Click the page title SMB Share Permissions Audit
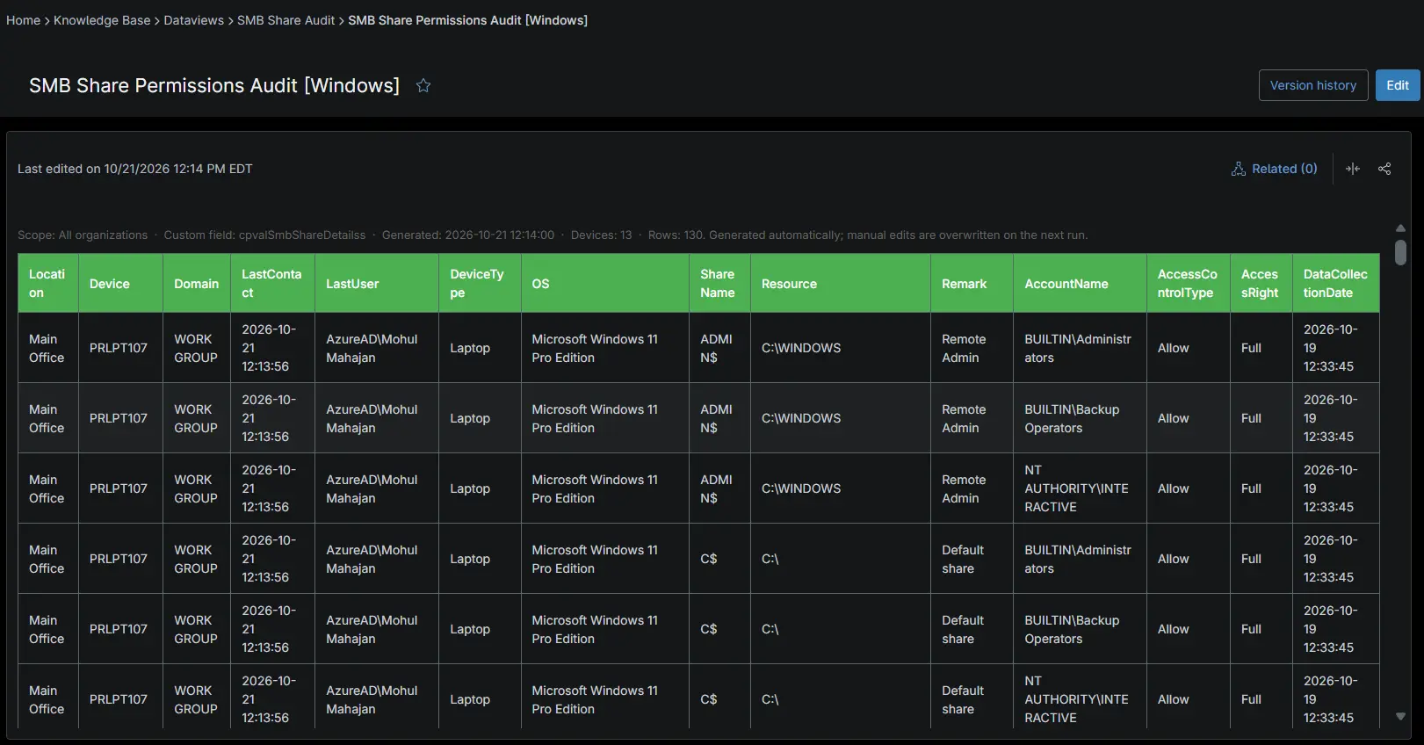Viewport: 1424px width, 745px height. (x=214, y=85)
